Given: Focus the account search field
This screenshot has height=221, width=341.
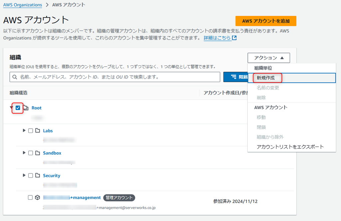Looking at the screenshot, I should [115, 77].
